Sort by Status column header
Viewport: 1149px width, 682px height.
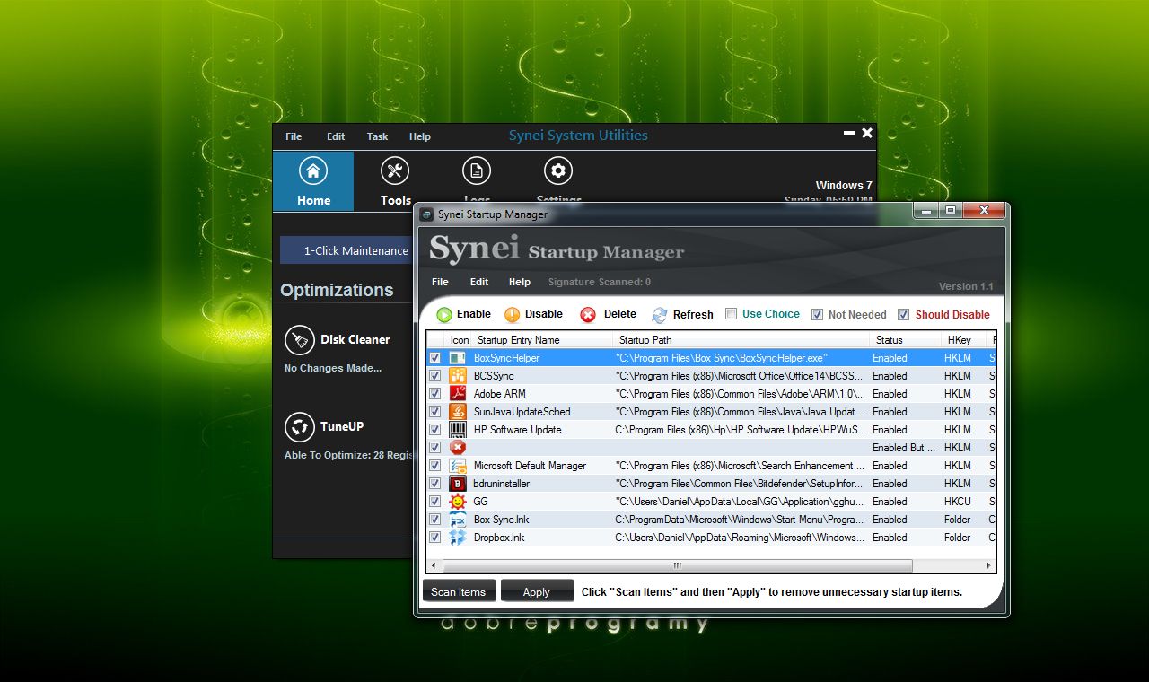pyautogui.click(x=905, y=340)
